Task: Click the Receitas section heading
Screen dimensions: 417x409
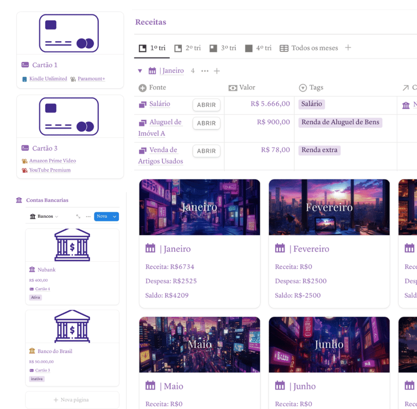Action: 150,22
